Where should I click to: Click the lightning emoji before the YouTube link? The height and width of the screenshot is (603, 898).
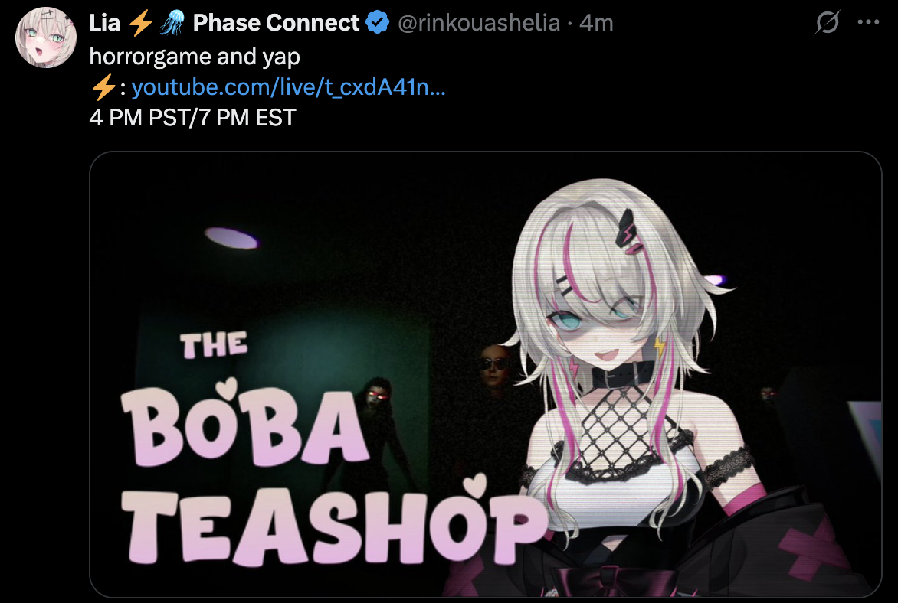coord(103,87)
